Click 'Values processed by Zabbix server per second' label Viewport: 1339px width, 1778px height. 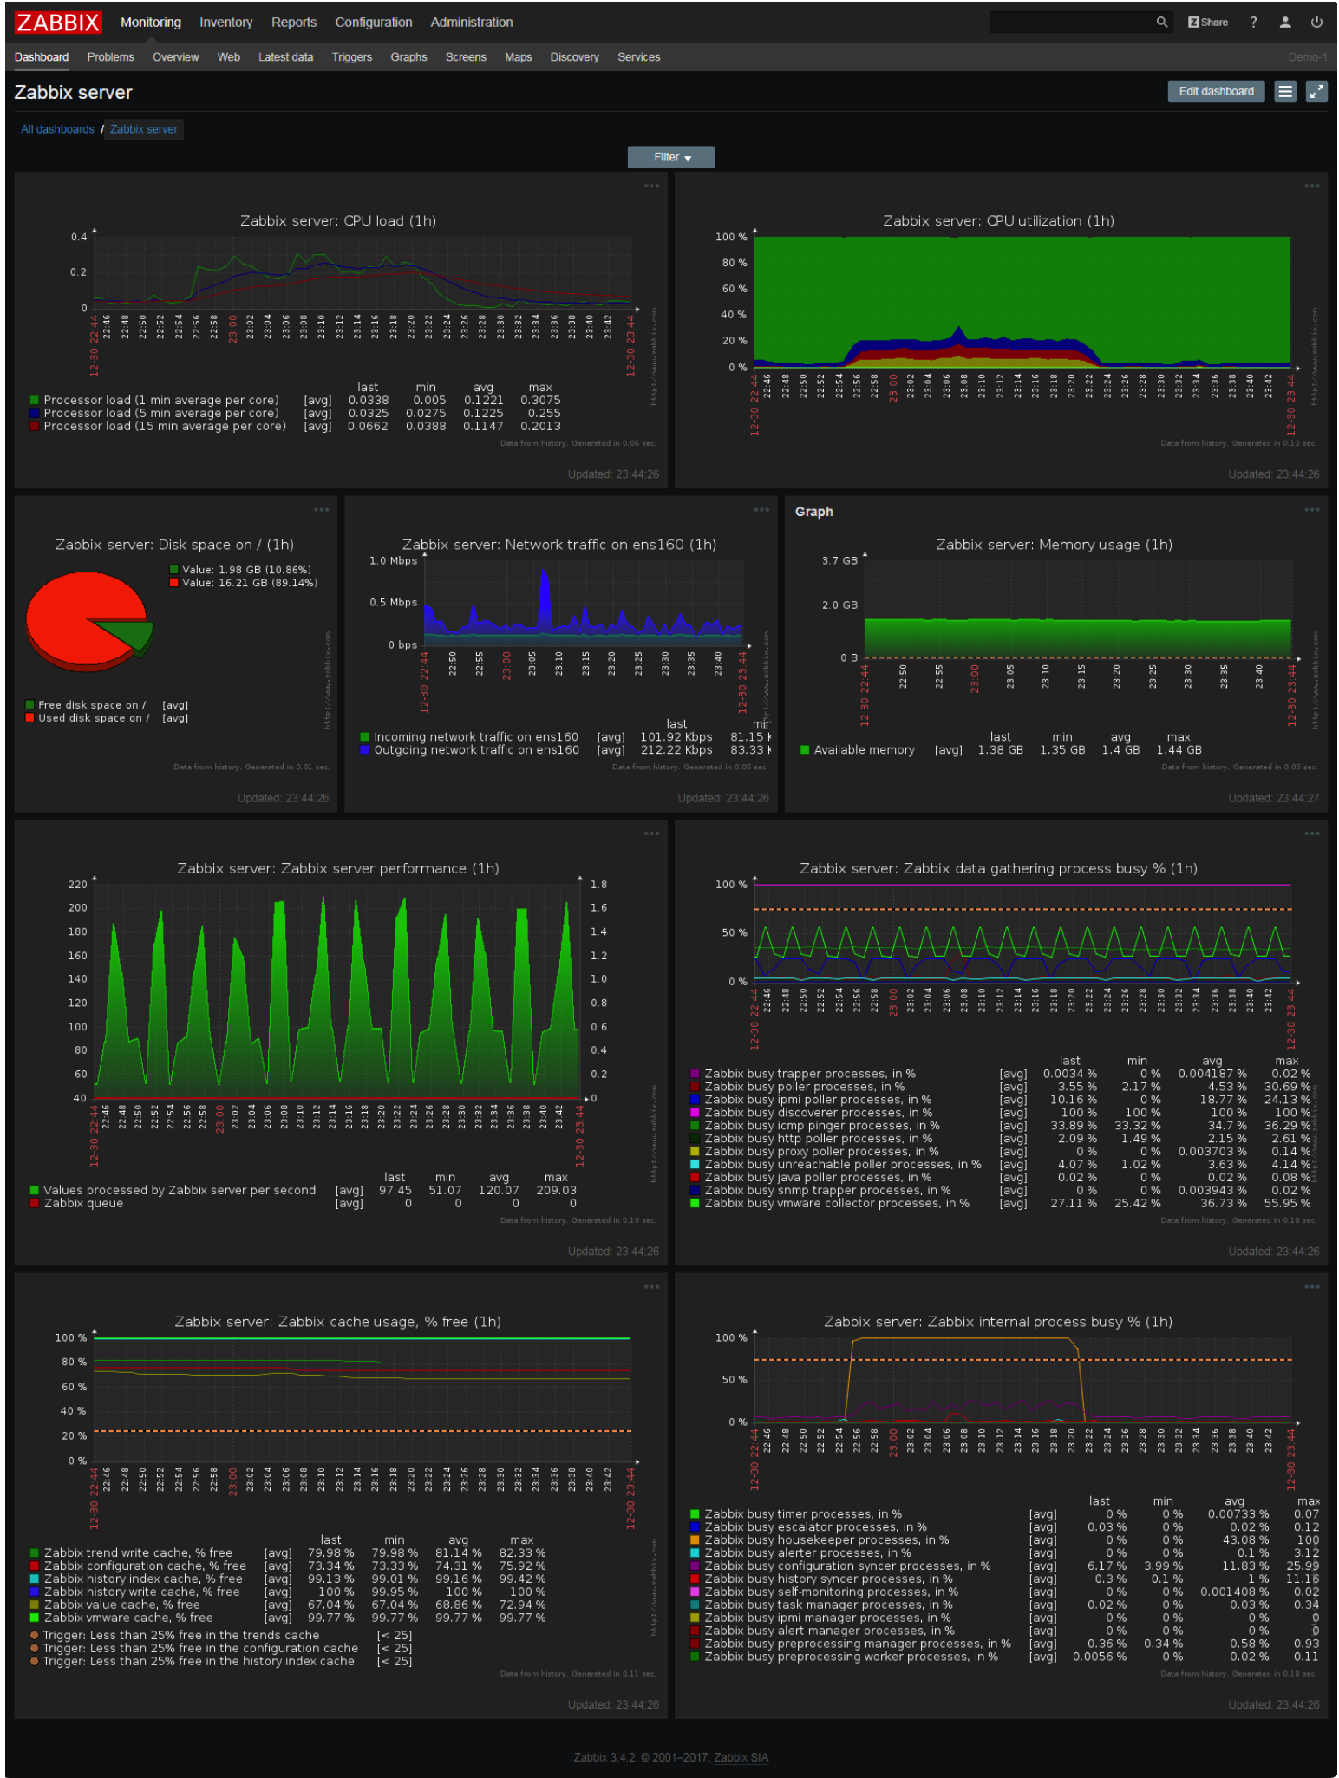pyautogui.click(x=180, y=1190)
